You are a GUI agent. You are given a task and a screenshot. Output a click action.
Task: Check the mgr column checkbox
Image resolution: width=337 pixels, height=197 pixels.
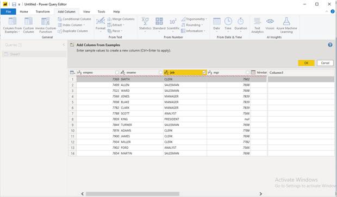tap(247, 73)
